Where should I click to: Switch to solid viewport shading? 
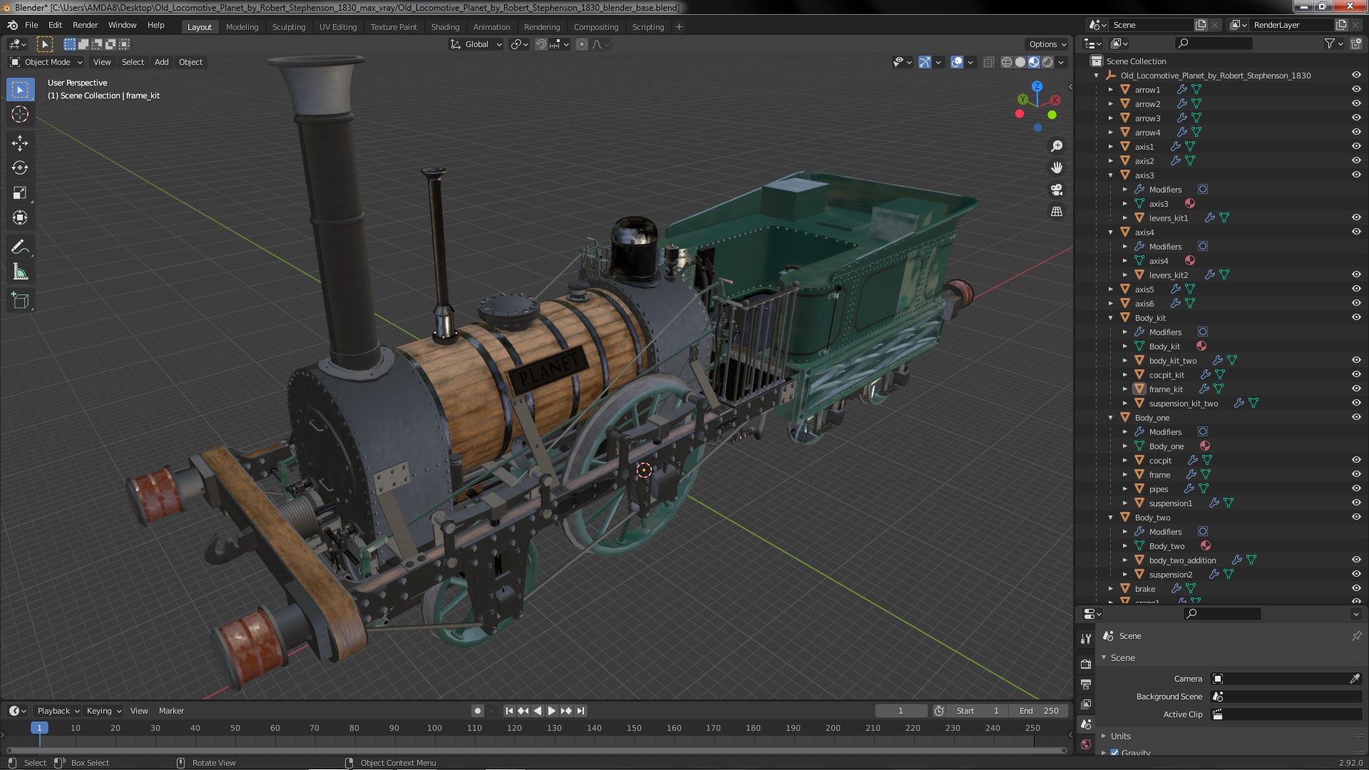(x=1020, y=63)
